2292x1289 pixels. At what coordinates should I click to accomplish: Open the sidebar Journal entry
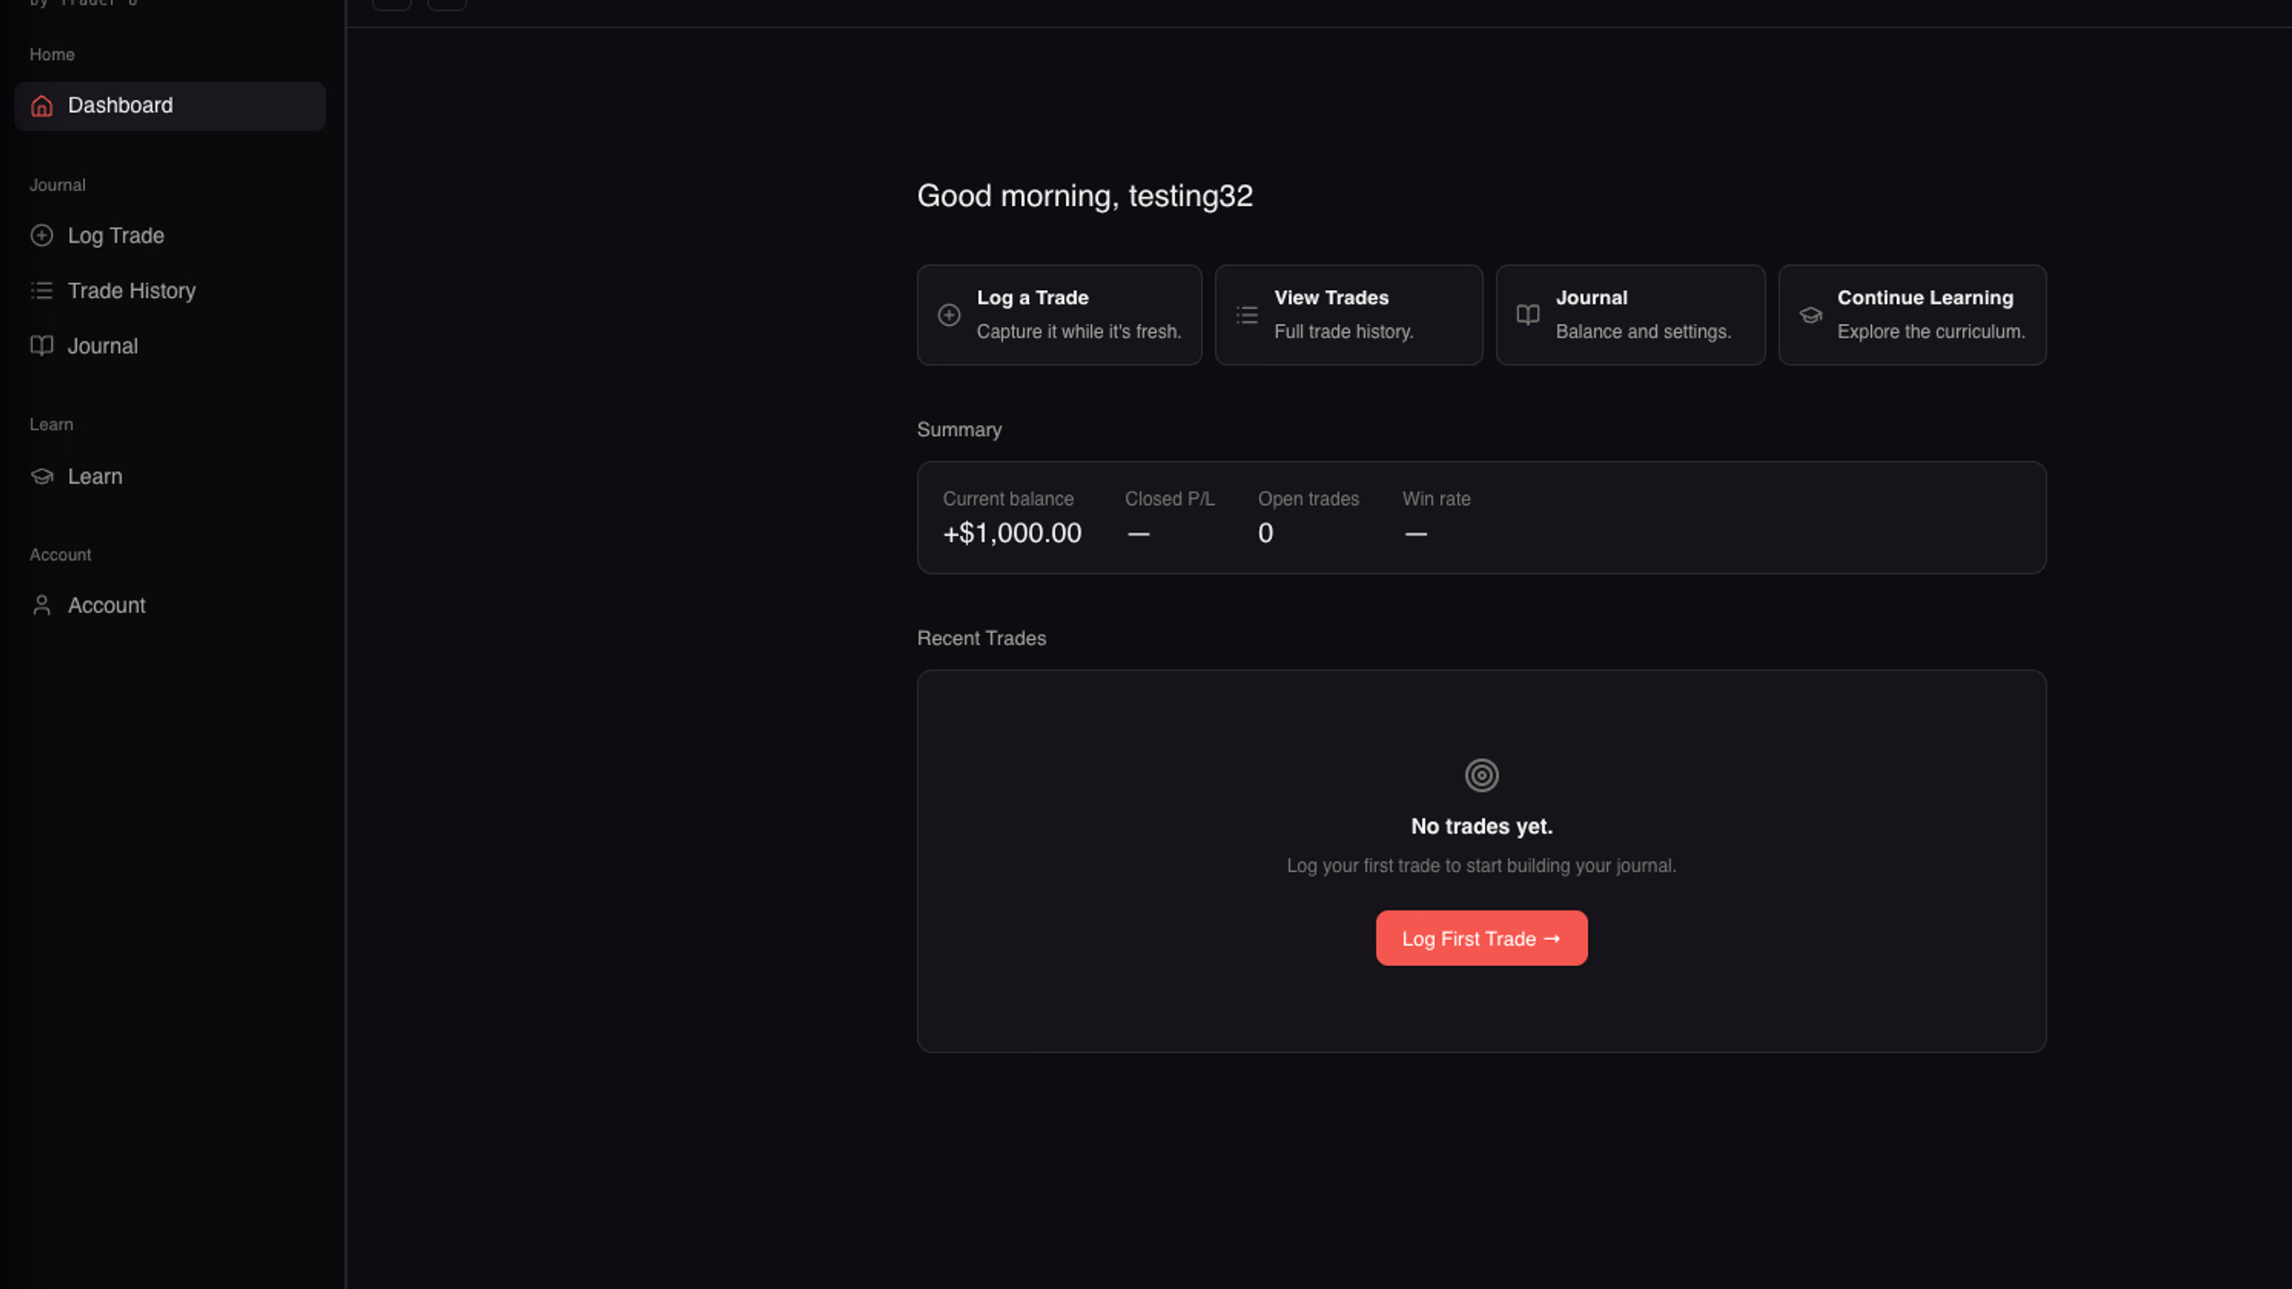170,346
